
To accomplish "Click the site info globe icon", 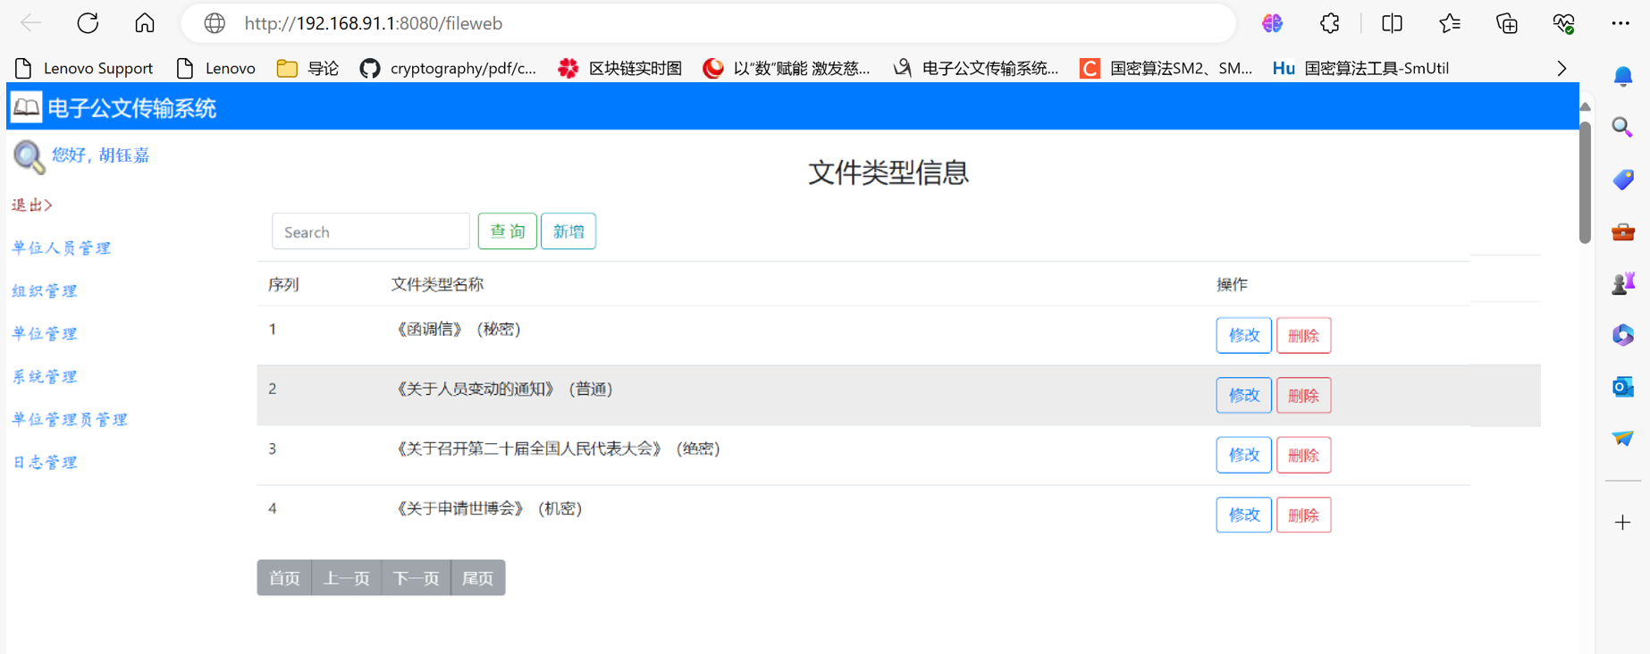I will (x=215, y=23).
